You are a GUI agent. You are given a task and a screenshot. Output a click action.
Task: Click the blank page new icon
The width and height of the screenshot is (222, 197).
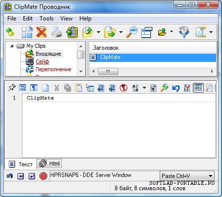45,88
